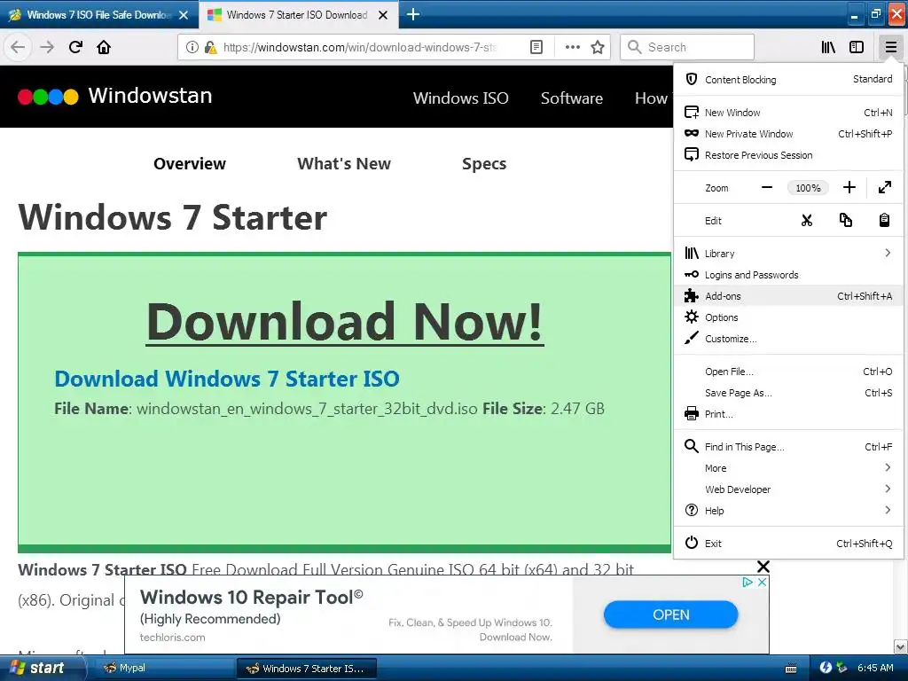Image resolution: width=908 pixels, height=681 pixels.
Task: Expand the Help submenu
Action: click(x=788, y=511)
